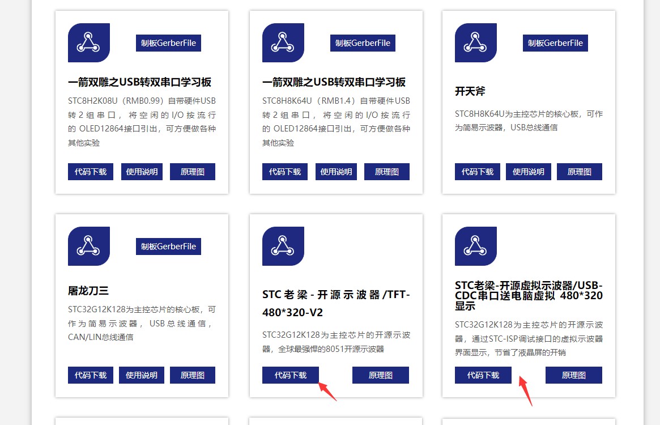
Task: Click the title above the STC8H2K08U description
Action: tap(140, 82)
